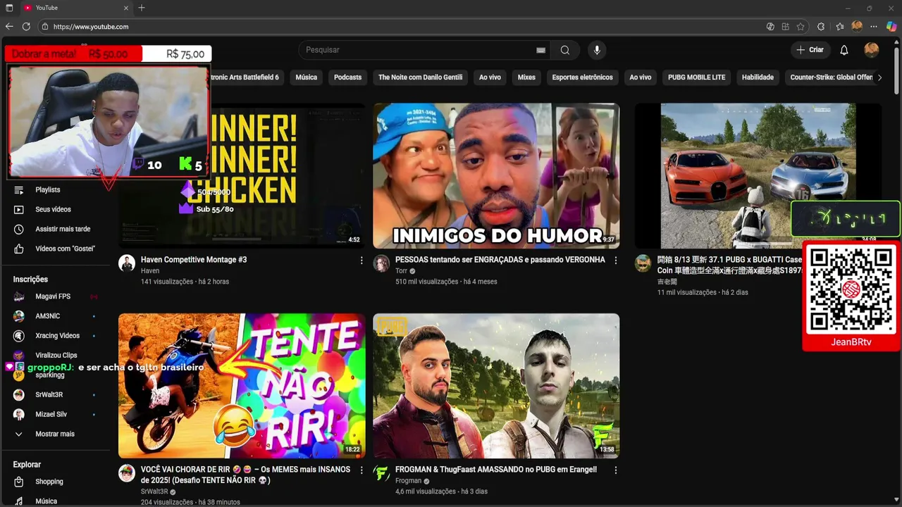Click the Assistir mais tarde clock icon
The height and width of the screenshot is (507, 902).
(x=19, y=229)
